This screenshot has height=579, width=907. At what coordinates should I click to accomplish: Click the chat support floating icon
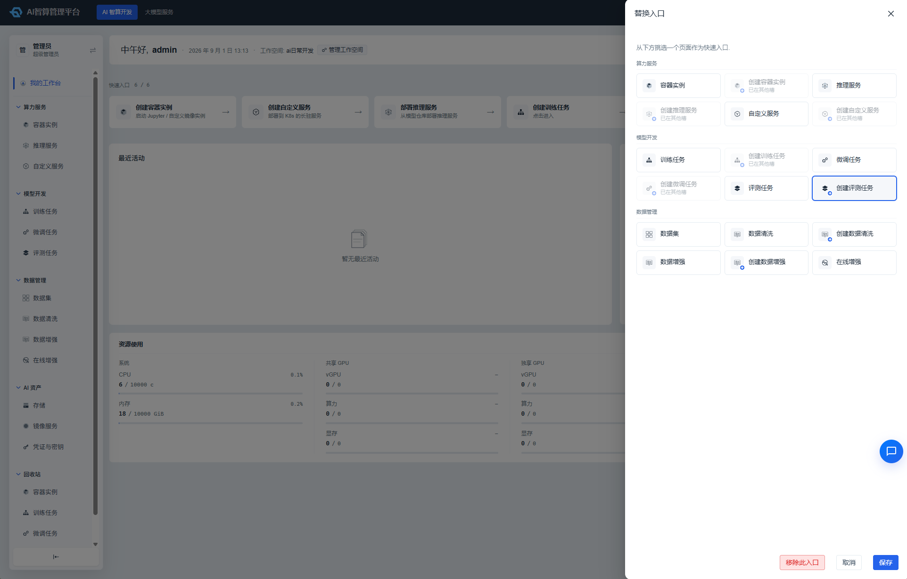pos(891,451)
